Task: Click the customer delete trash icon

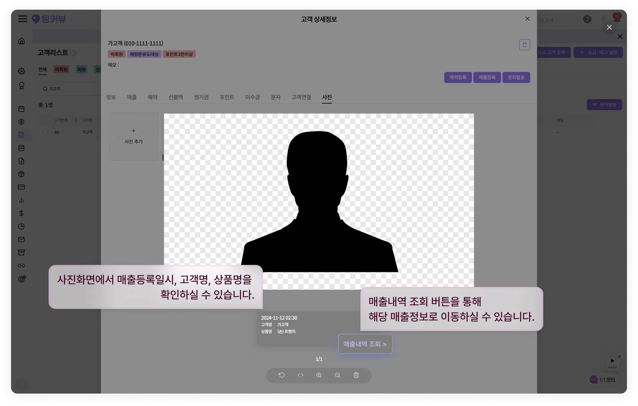Action: (524, 45)
